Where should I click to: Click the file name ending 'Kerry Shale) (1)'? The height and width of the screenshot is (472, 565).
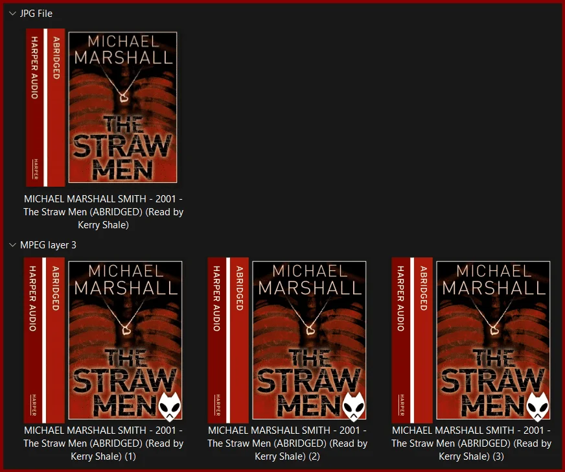pyautogui.click(x=104, y=443)
